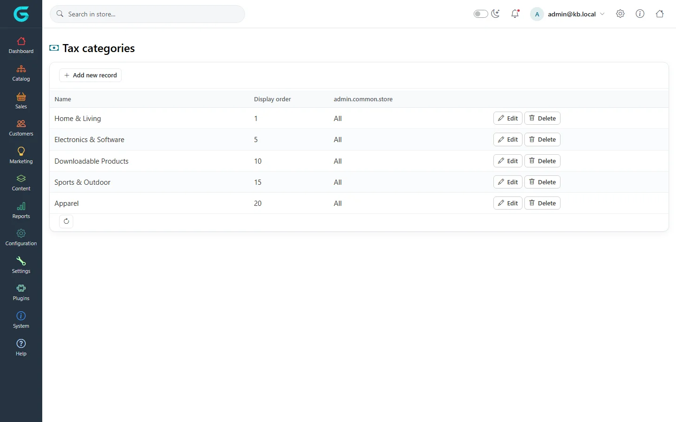Click the Tax categories page title
The width and height of the screenshot is (676, 422).
pyautogui.click(x=99, y=48)
